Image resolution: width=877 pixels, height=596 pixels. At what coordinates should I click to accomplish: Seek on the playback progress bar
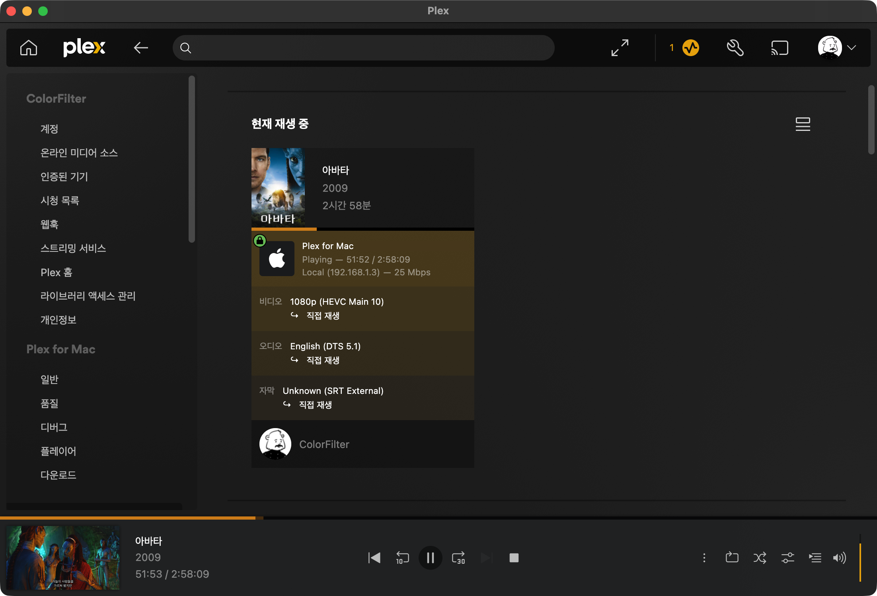(438, 518)
